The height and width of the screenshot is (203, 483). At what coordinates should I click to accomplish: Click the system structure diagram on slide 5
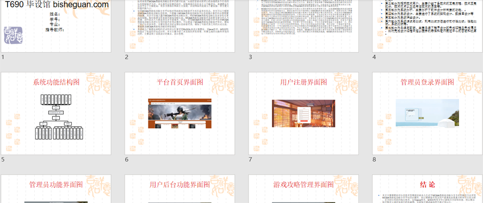click(x=59, y=117)
